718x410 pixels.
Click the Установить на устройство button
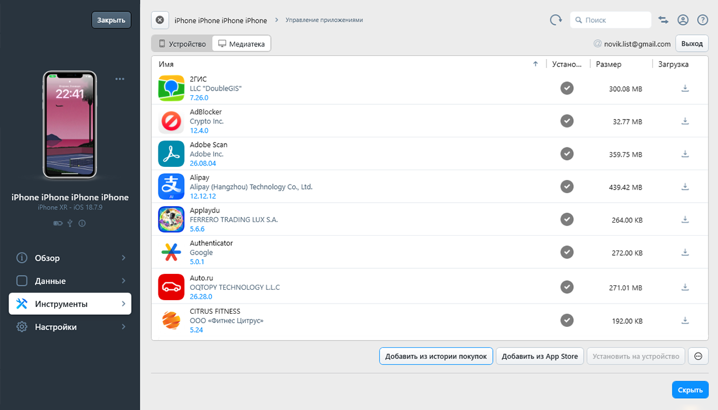pos(635,356)
